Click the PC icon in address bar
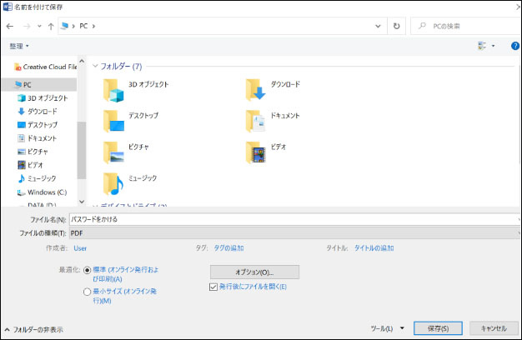The width and height of the screenshot is (522, 340). pyautogui.click(x=65, y=26)
